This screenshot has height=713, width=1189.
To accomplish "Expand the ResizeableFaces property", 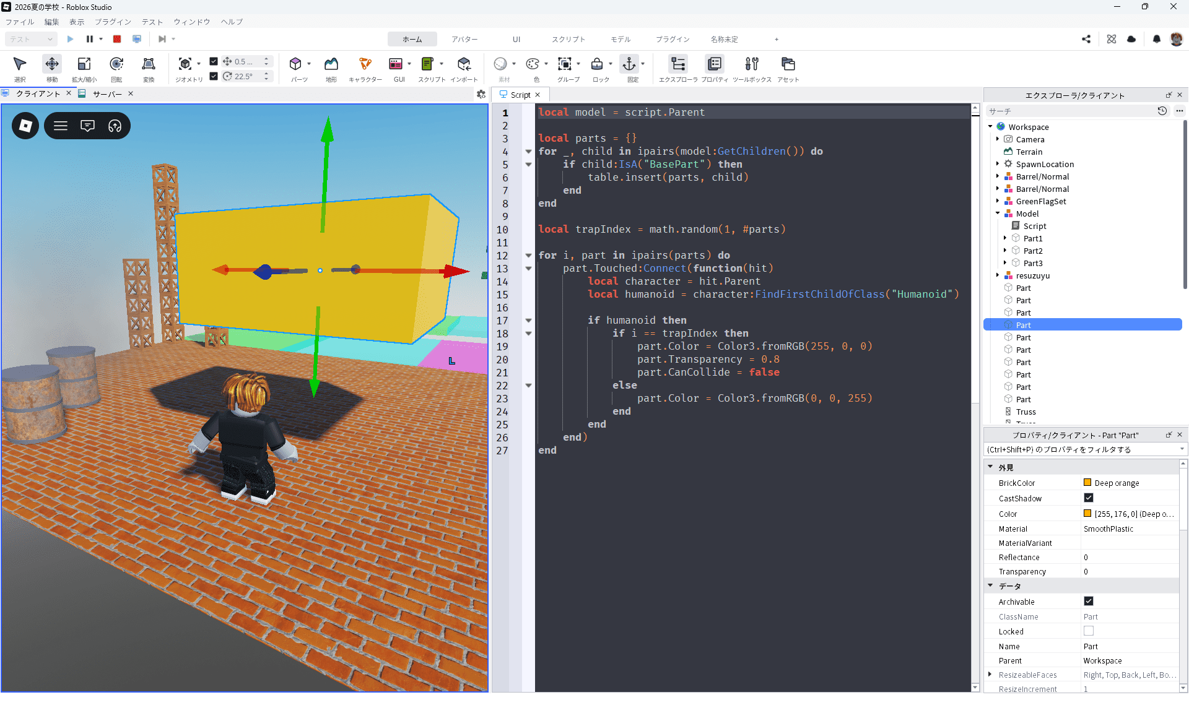I will 990,675.
